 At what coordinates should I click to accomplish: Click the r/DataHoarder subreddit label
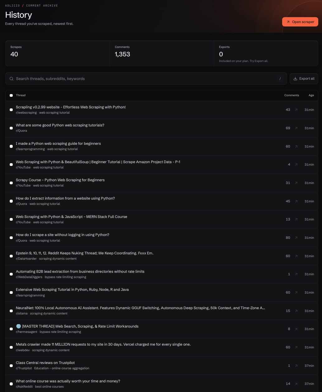click(26, 259)
